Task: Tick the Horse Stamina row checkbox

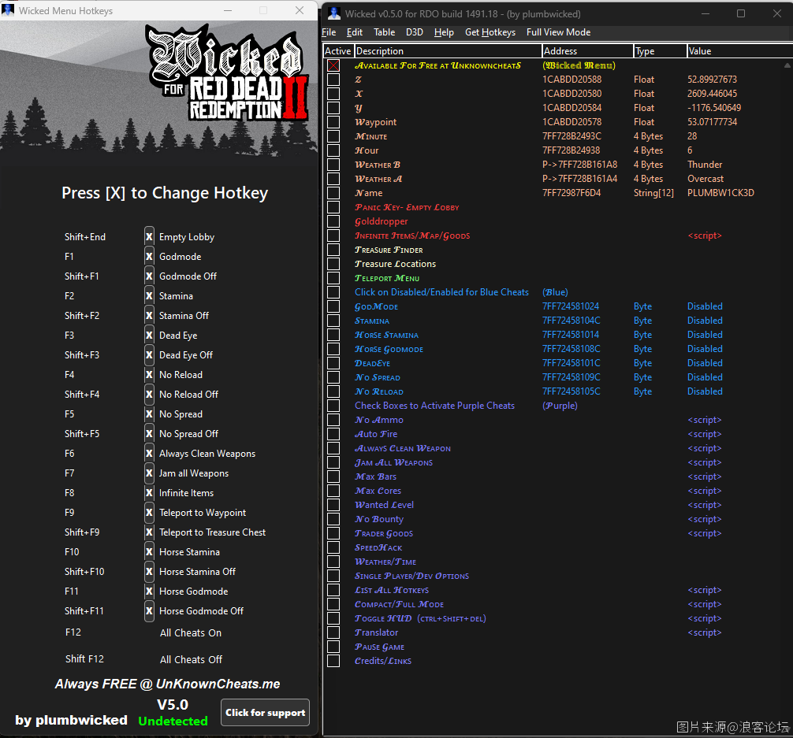Action: [x=333, y=335]
